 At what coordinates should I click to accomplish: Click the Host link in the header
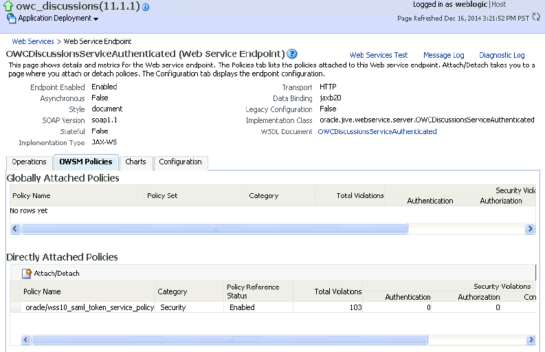point(499,5)
